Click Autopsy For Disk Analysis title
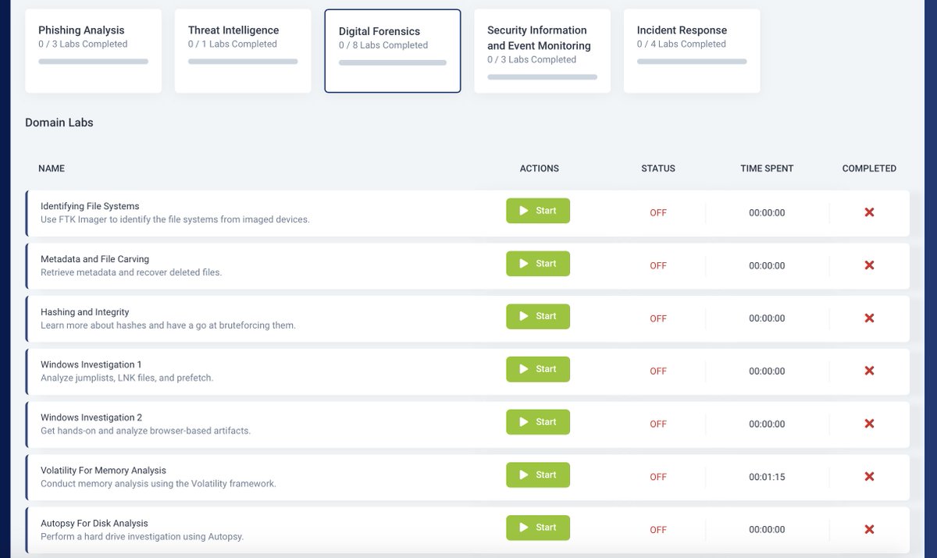 click(94, 524)
